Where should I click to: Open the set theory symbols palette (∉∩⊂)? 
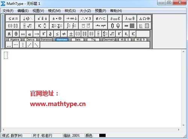click(x=100, y=18)
